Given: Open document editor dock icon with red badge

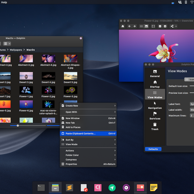Looking at the screenshot, I should 84,188.
